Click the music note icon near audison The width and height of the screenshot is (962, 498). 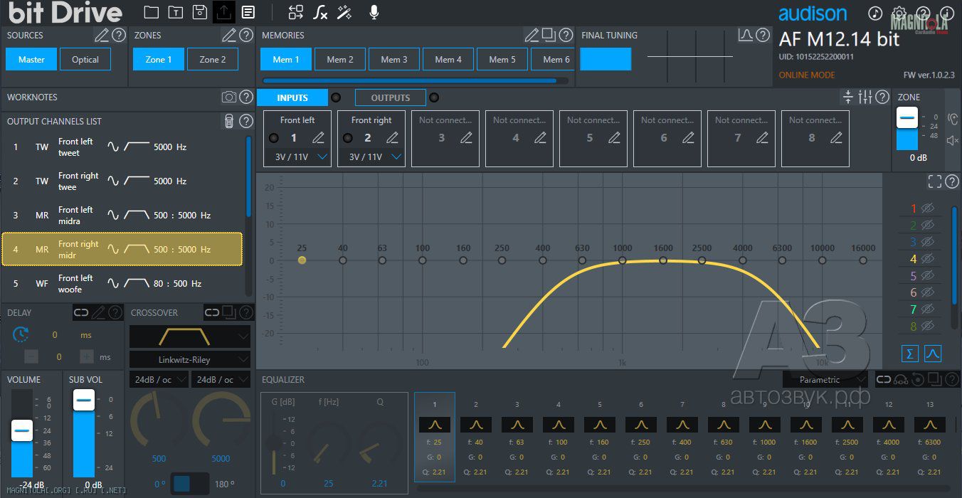pos(875,14)
